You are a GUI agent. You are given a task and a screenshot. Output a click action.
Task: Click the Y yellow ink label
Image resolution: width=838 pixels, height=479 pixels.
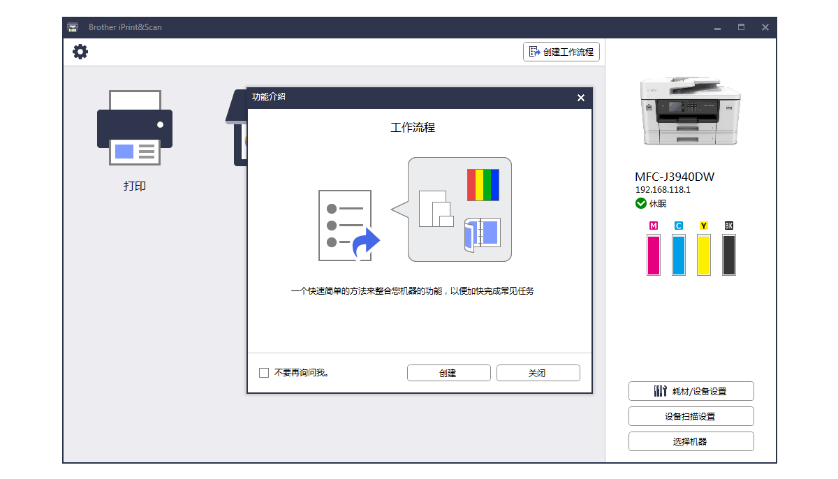[x=704, y=226]
